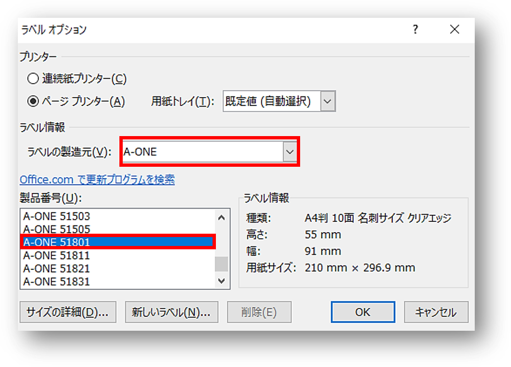
Task: Open the ラベルの製造元 dropdown arrow
Action: pyautogui.click(x=290, y=152)
